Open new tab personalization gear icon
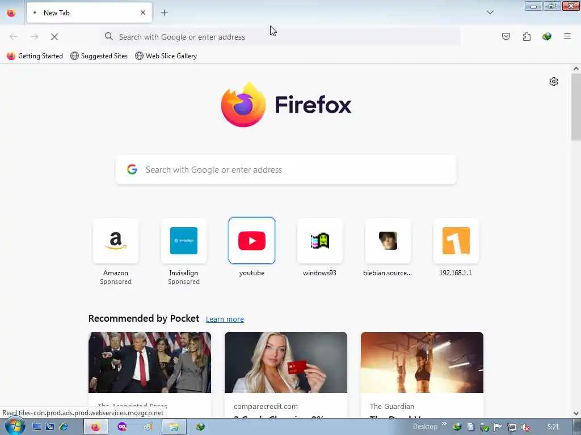This screenshot has height=435, width=581. click(554, 82)
